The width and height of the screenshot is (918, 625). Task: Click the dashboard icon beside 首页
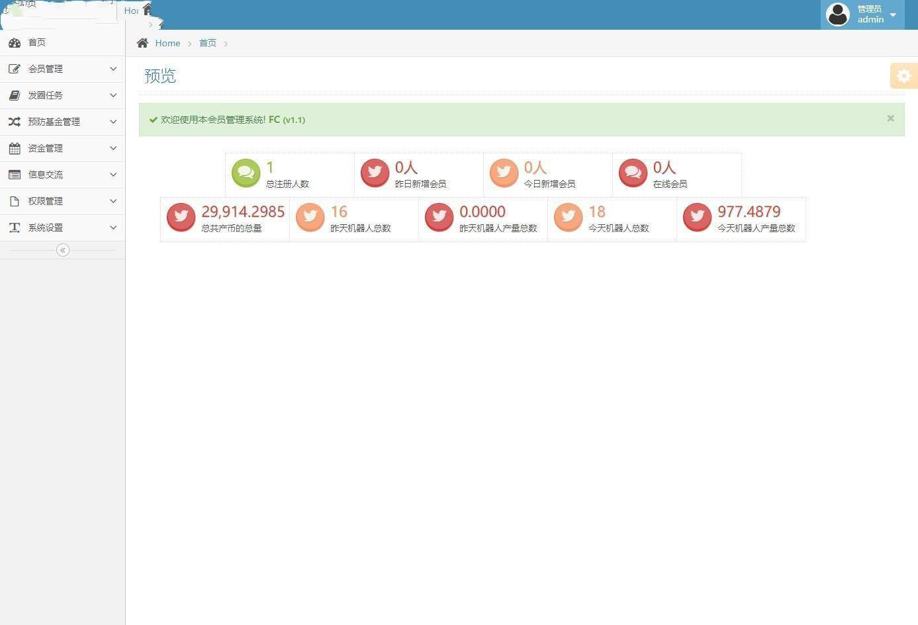click(15, 42)
